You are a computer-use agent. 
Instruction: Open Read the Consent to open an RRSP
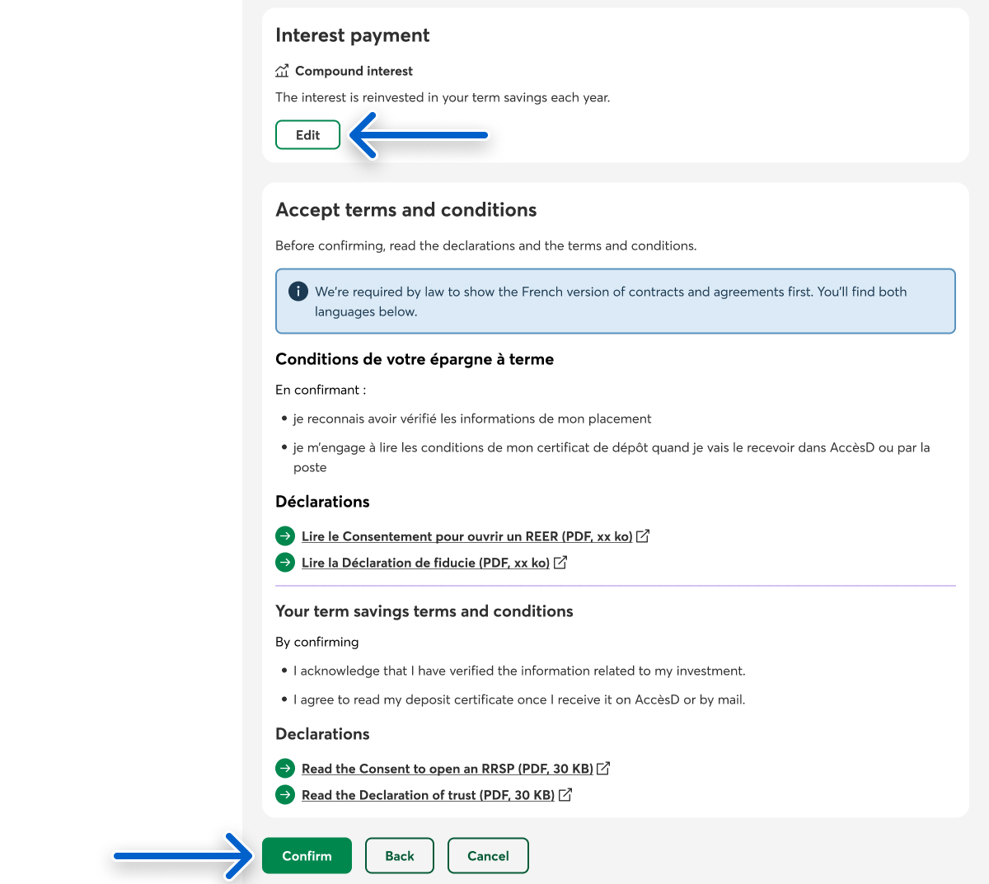pos(447,769)
